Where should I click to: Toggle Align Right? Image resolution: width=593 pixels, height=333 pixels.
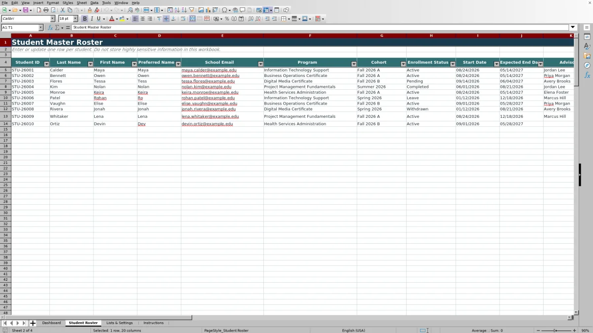(150, 19)
